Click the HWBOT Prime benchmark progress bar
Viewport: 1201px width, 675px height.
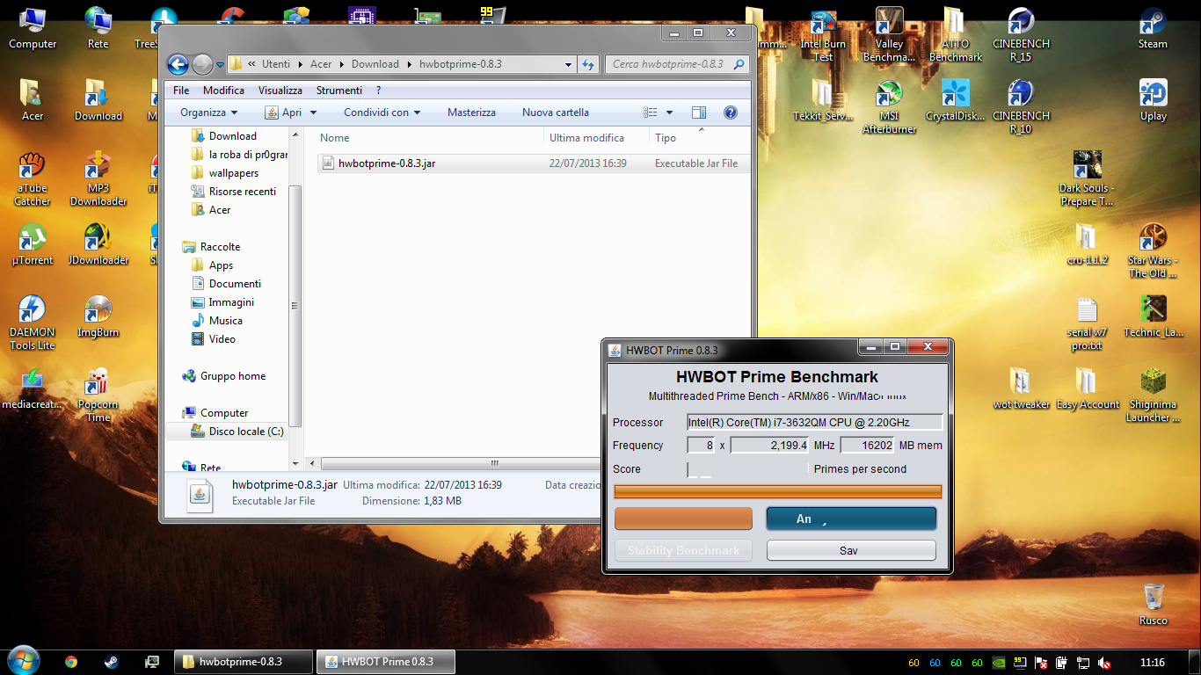pos(777,492)
